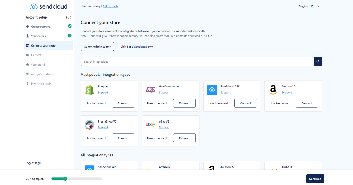This screenshot has width=353, height=185.
Task: Connect the Shopify integration
Action: click(x=123, y=103)
